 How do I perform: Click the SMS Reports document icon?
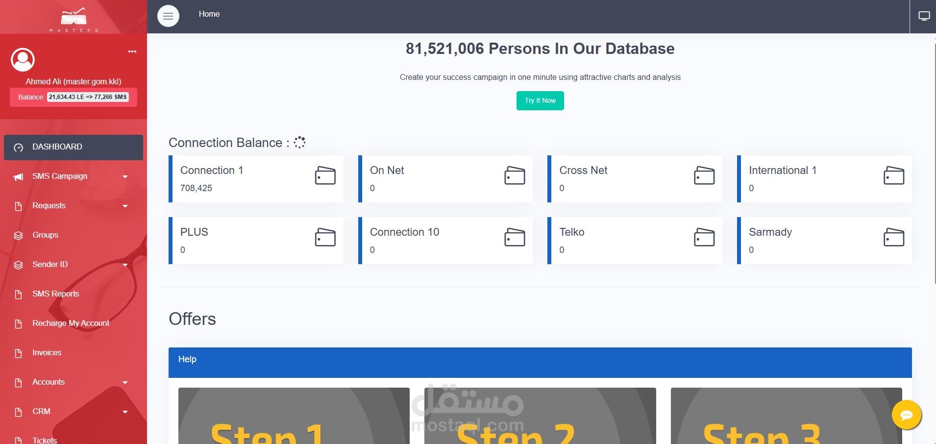point(19,295)
